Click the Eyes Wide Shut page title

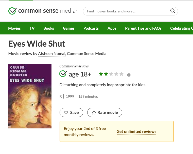37,44
